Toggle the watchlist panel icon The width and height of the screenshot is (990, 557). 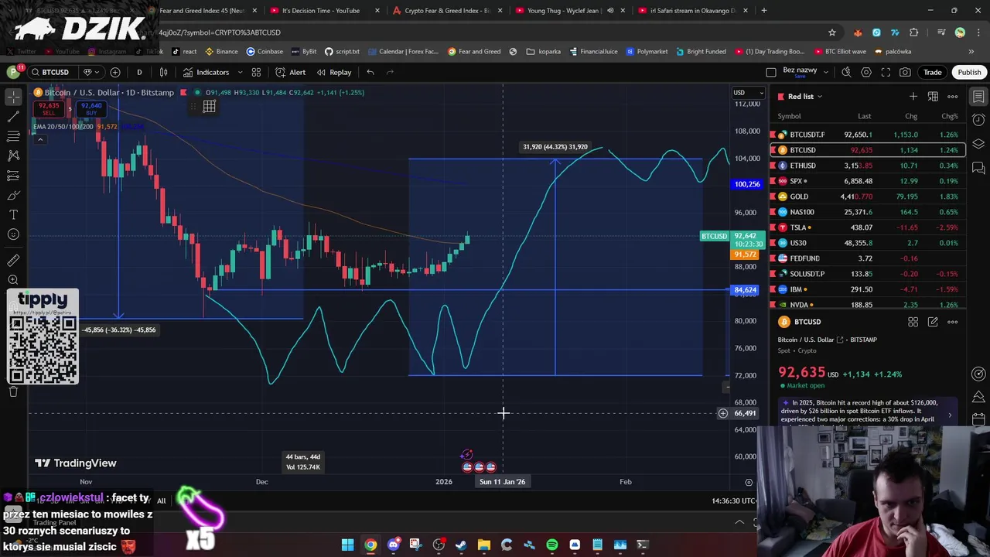click(x=978, y=97)
